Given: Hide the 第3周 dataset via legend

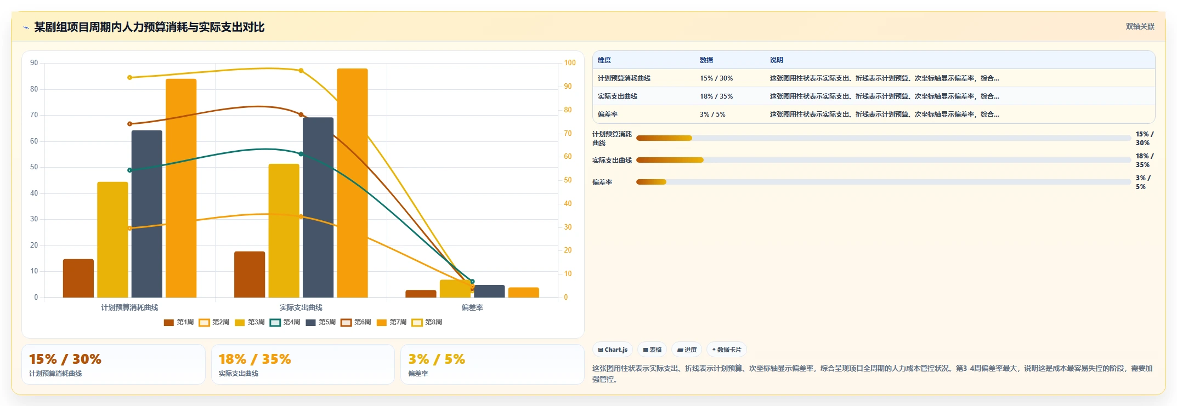Looking at the screenshot, I should click(250, 322).
